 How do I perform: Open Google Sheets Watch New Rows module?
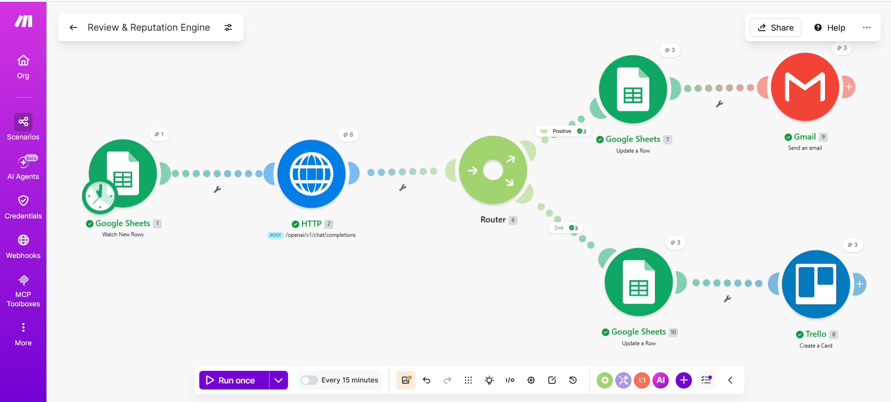[123, 173]
